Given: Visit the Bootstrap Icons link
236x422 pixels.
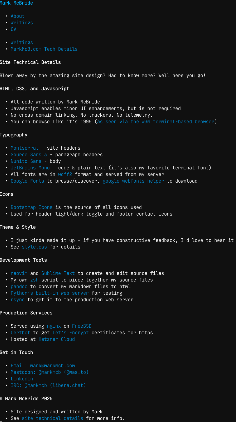Looking at the screenshot, I should (x=31, y=207).
